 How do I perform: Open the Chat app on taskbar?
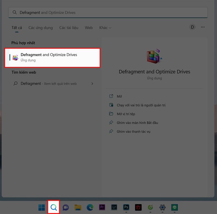66,207
